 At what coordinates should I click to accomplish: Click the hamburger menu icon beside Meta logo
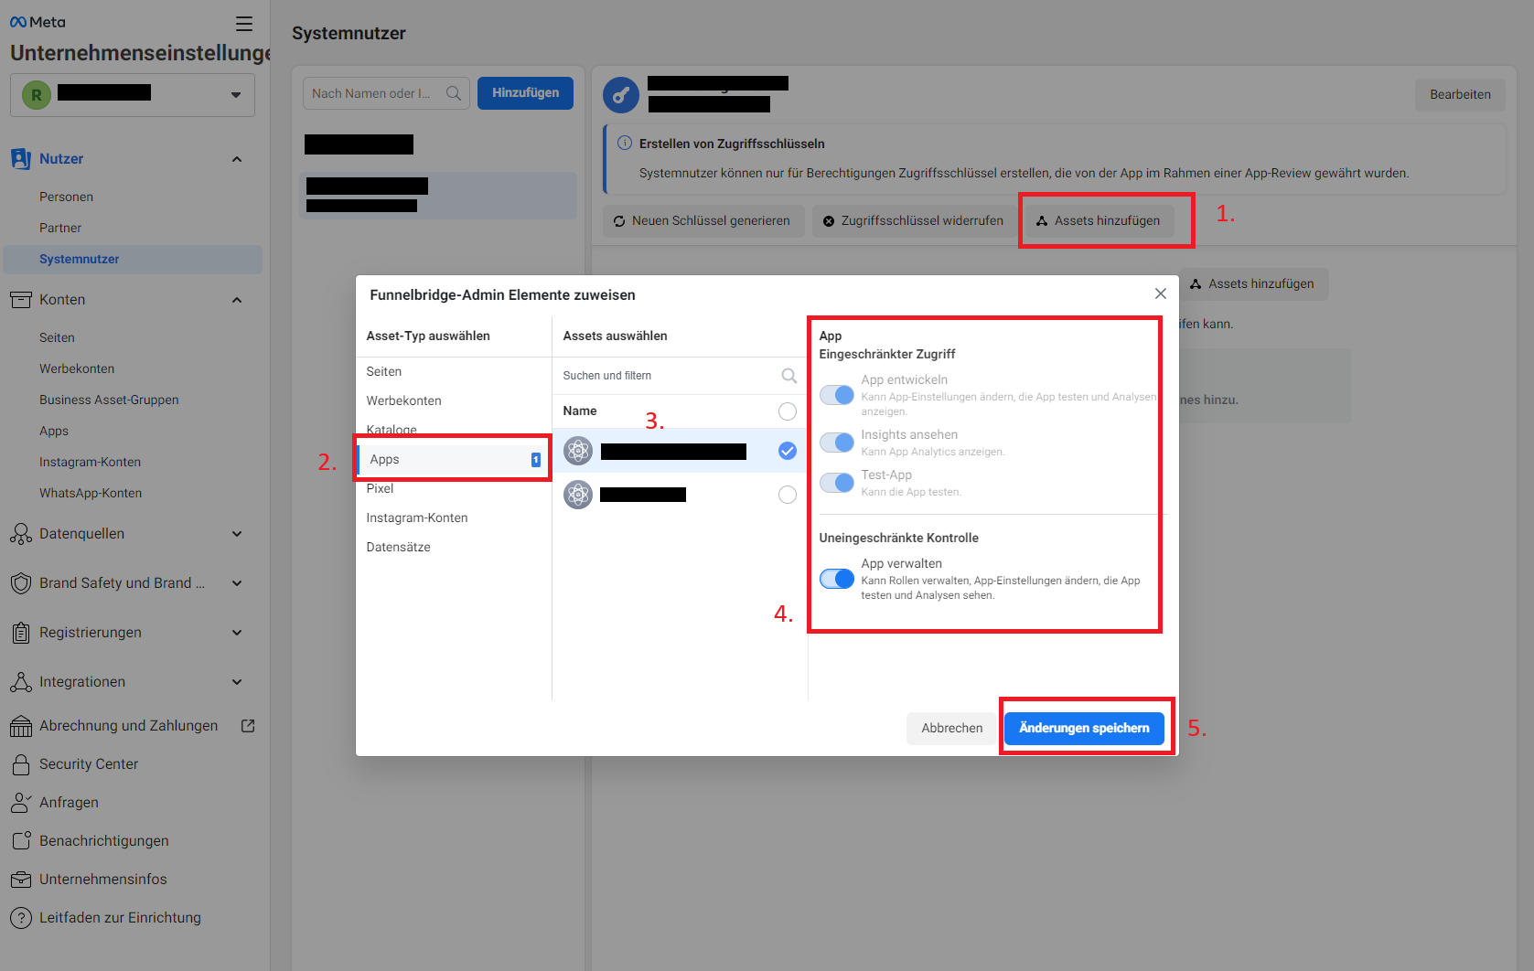tap(243, 24)
